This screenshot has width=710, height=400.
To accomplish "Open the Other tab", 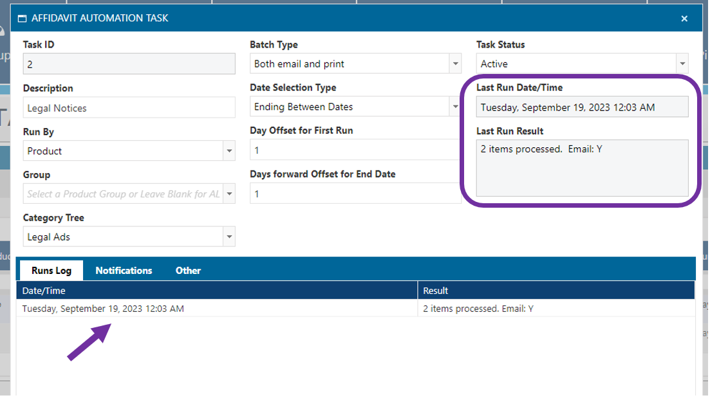I will [x=188, y=271].
